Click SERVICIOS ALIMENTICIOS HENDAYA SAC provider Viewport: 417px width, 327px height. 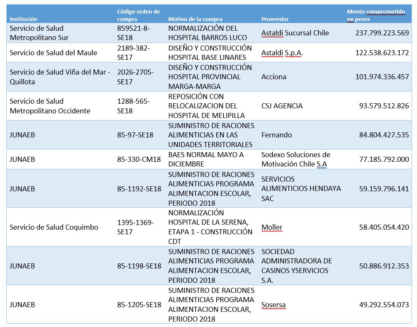(x=301, y=189)
